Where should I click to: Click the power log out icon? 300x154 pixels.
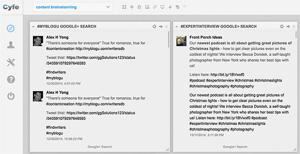point(11,96)
